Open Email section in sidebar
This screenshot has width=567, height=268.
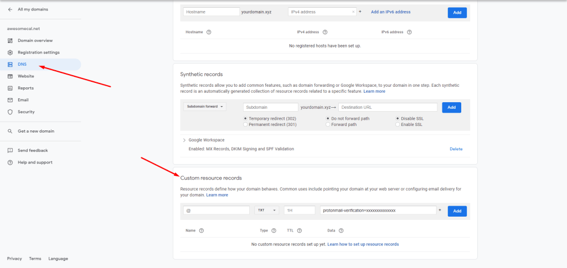tap(23, 100)
